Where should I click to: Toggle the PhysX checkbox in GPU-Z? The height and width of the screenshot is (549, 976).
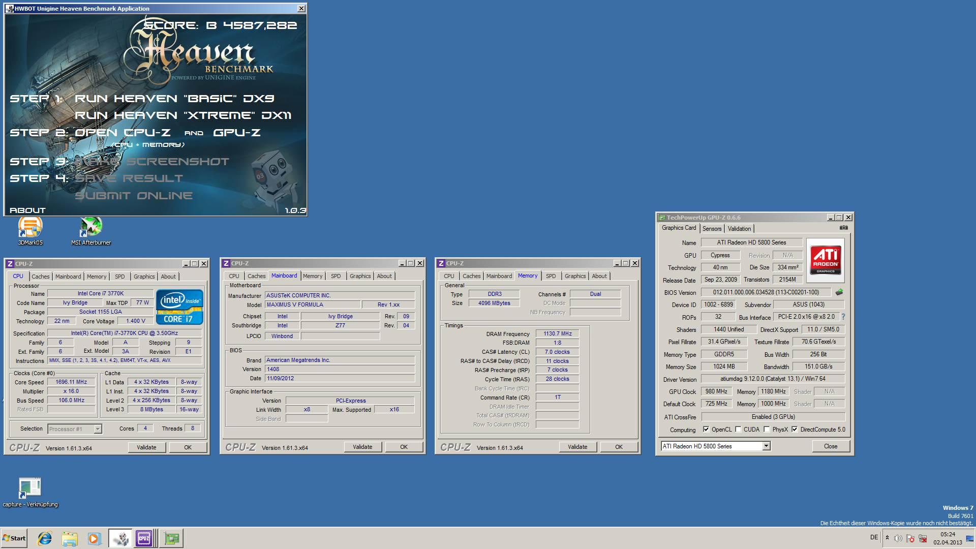pyautogui.click(x=767, y=430)
